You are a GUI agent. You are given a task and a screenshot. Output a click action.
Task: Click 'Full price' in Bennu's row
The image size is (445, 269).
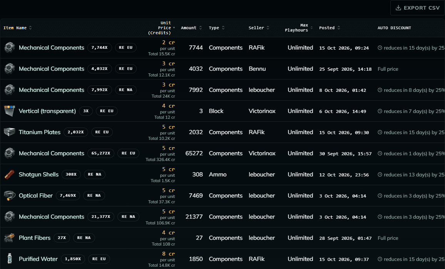388,69
